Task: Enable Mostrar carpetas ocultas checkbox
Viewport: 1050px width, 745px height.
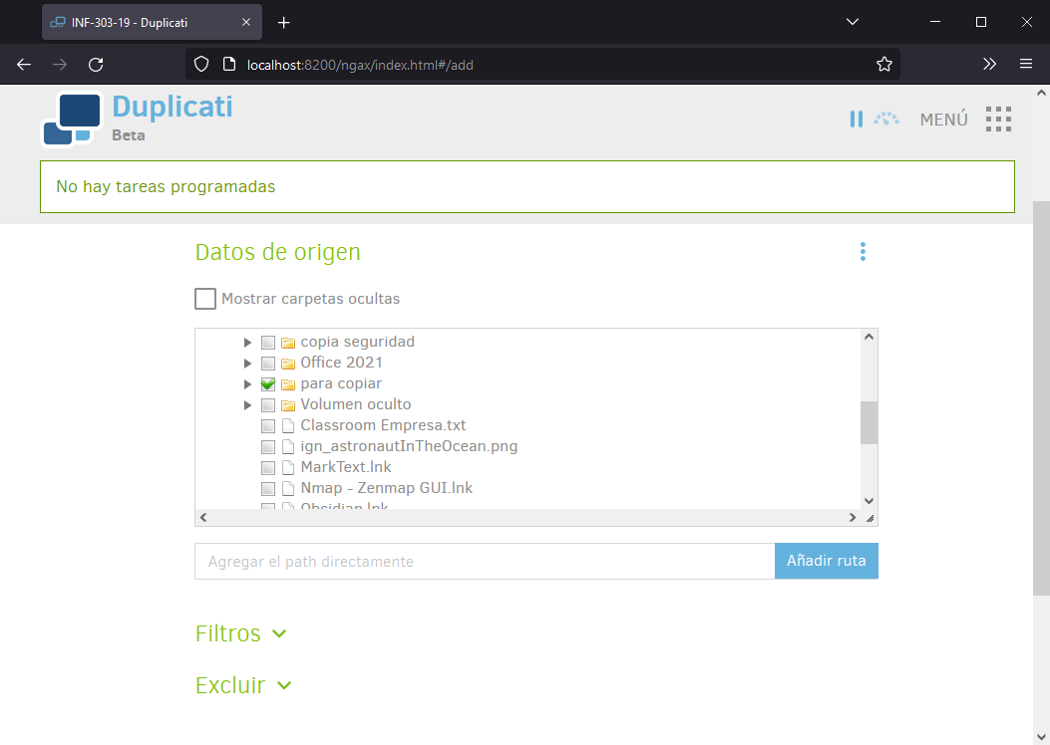Action: click(205, 299)
